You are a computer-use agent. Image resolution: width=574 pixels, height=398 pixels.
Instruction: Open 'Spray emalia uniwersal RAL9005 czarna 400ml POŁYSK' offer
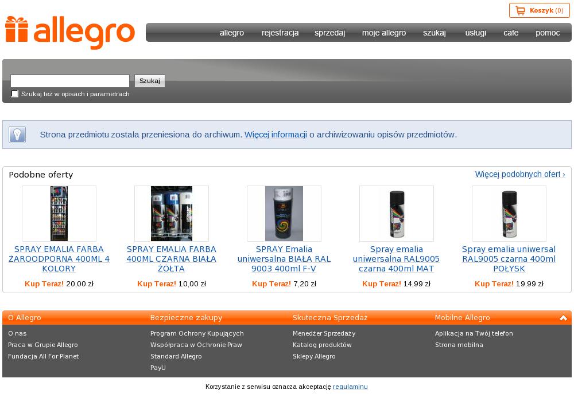[509, 259]
